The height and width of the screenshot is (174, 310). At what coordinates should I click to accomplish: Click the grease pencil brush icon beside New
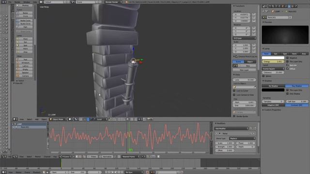(x=234, y=66)
